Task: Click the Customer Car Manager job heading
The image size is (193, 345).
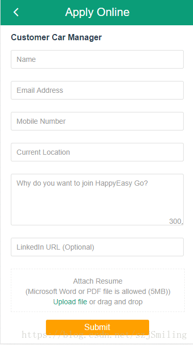Action: [56, 38]
